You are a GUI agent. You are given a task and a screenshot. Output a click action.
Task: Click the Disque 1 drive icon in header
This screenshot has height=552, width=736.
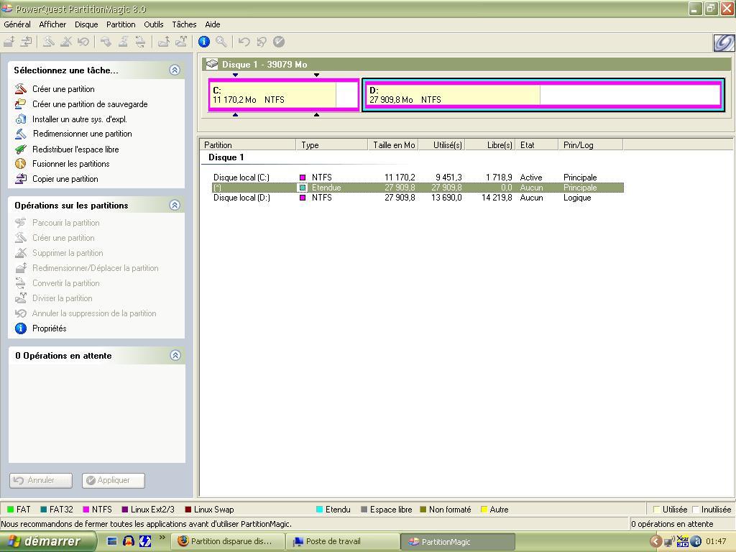click(x=212, y=63)
